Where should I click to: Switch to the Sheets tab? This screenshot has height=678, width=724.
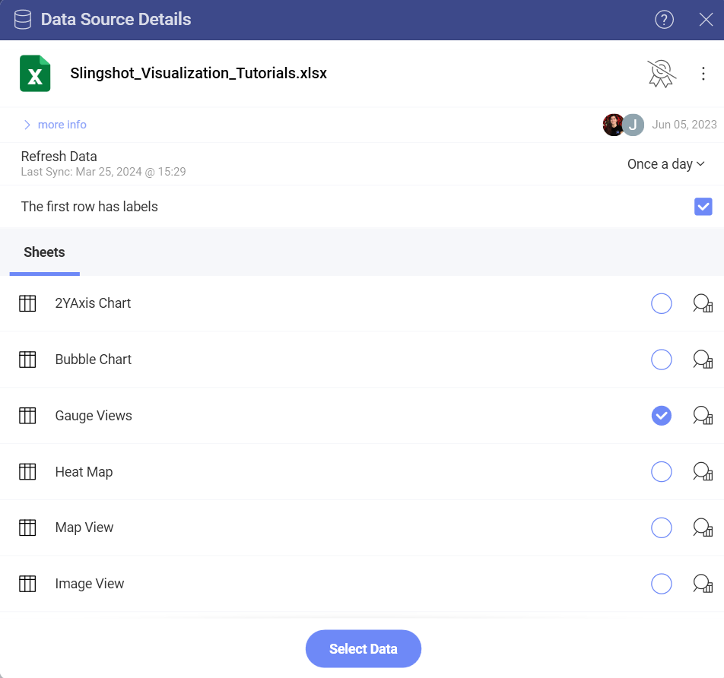click(x=44, y=252)
